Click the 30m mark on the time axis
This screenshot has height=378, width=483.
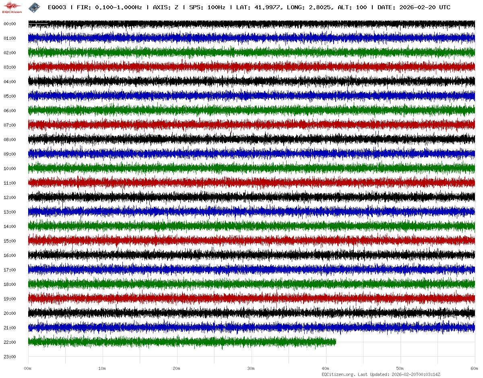251,368
